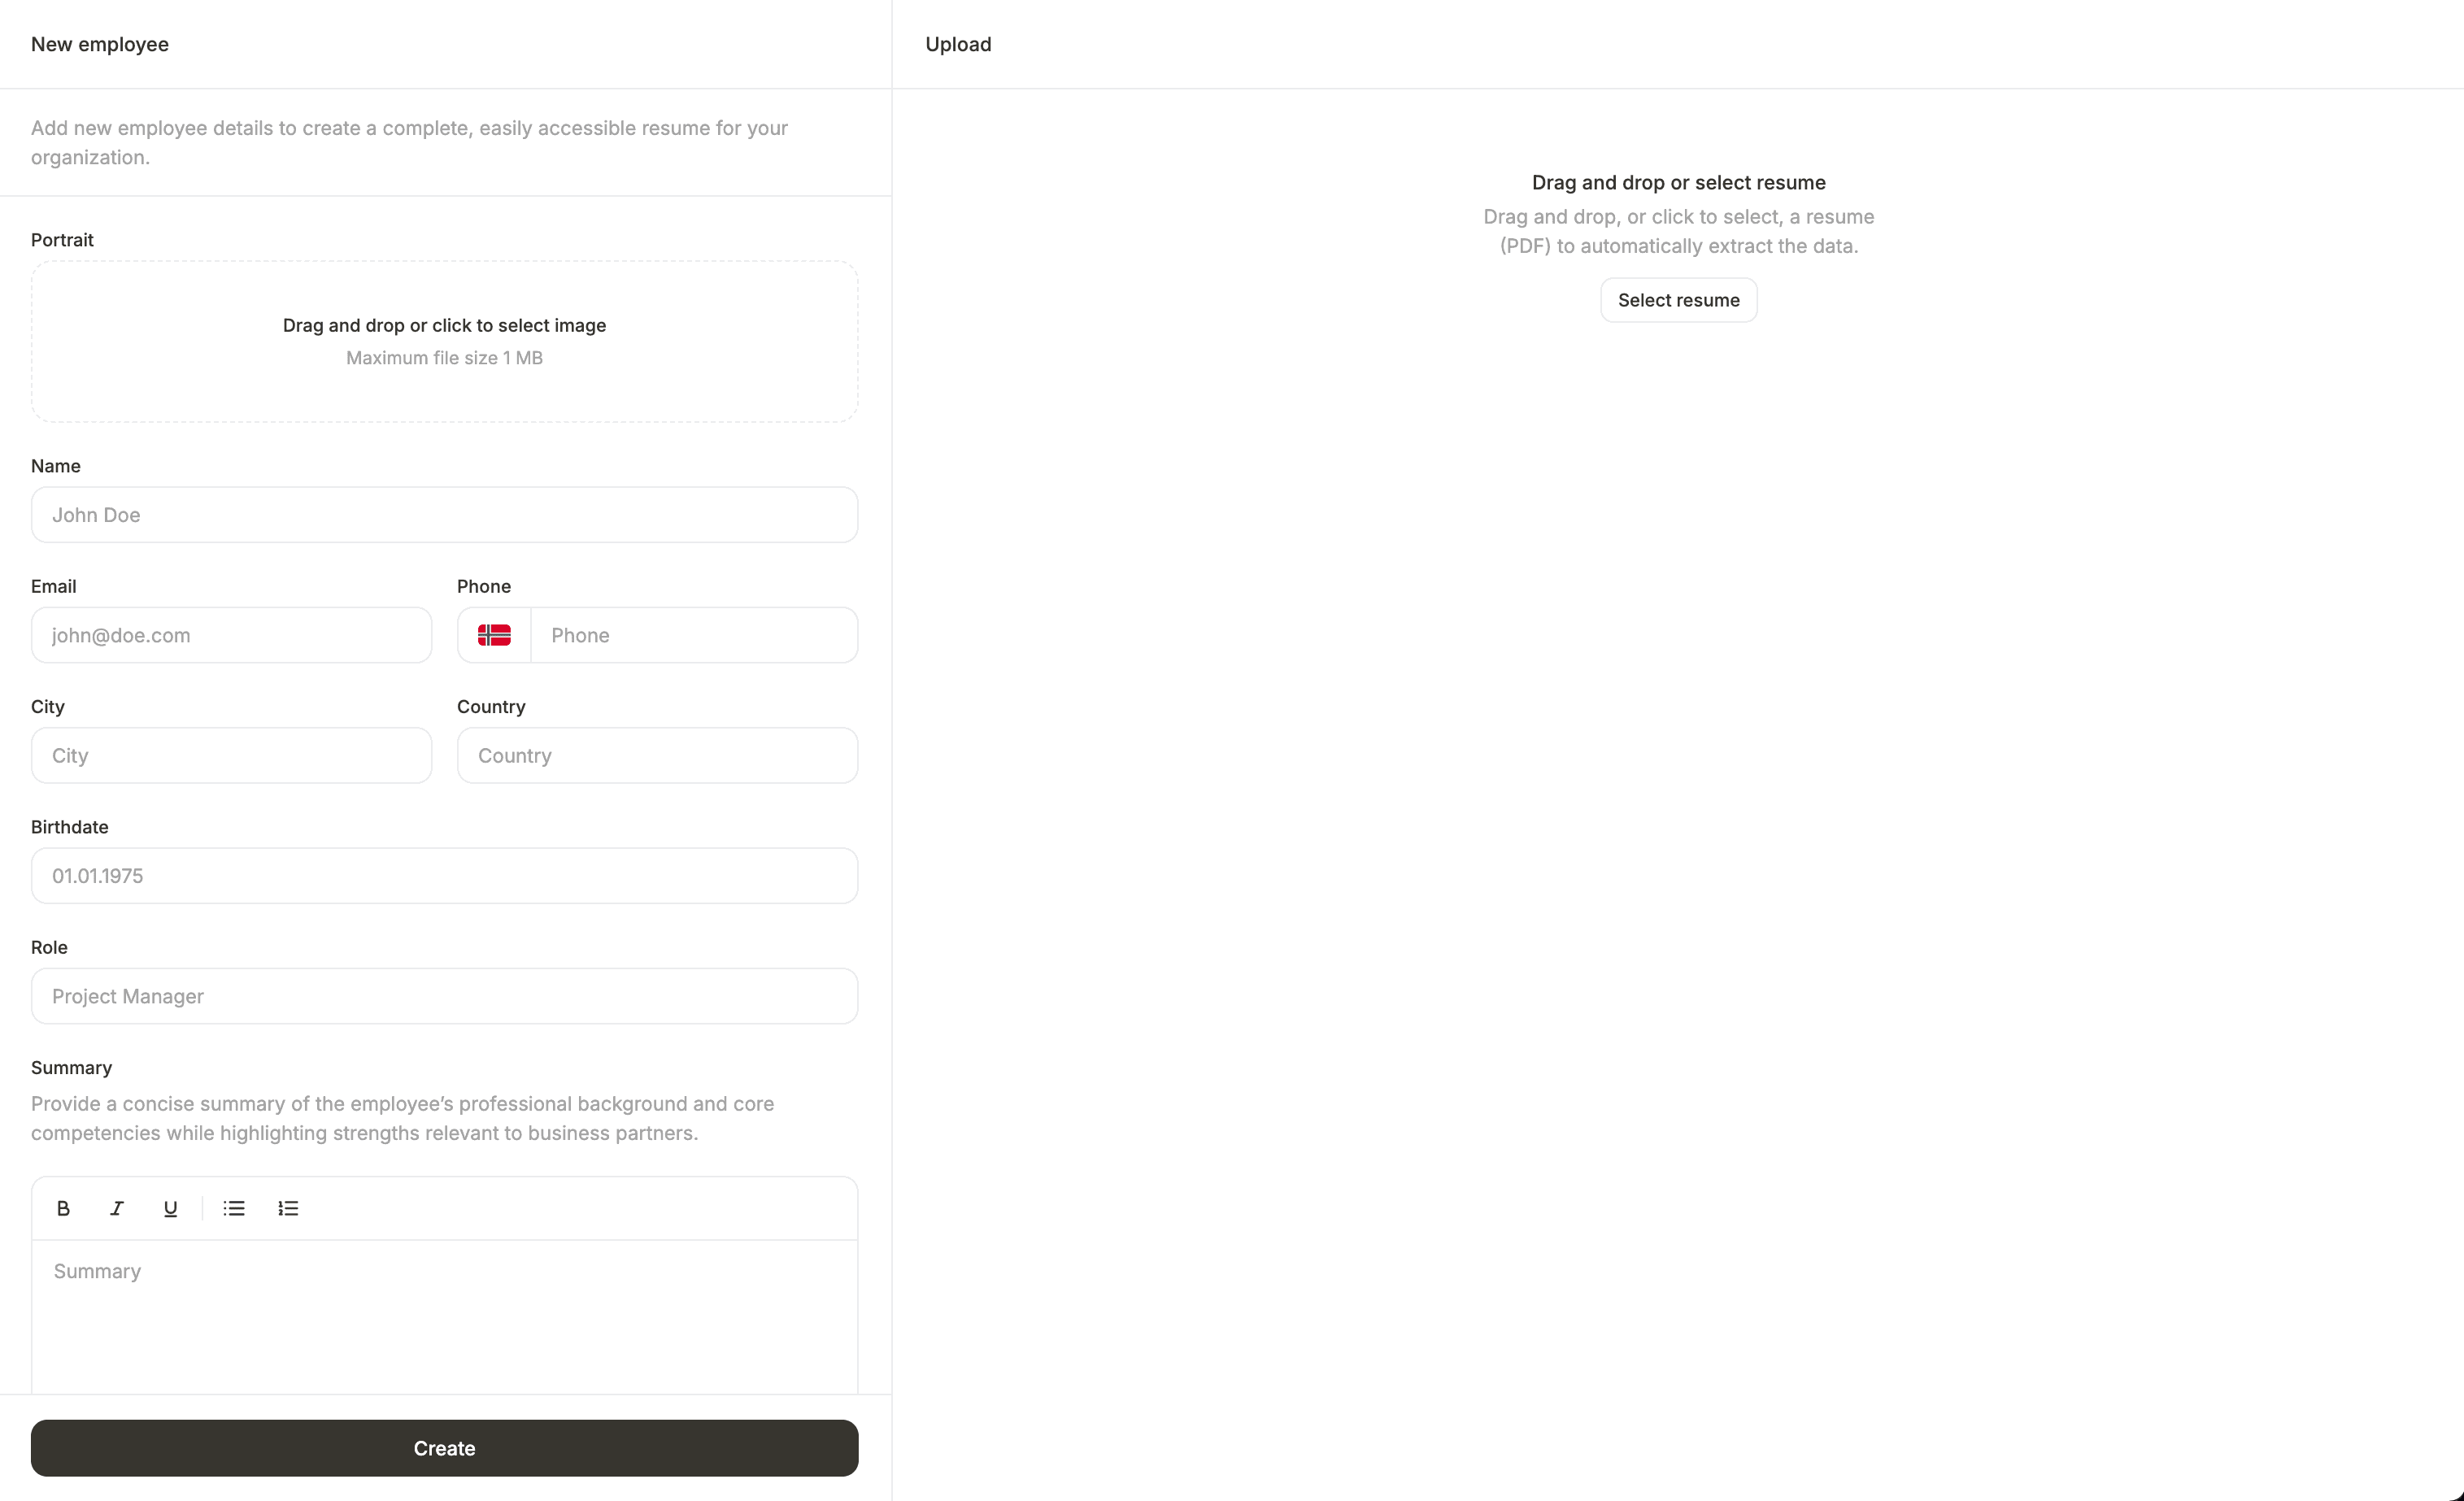Toggle italic formatting in Summary editor
This screenshot has width=2464, height=1501.
pos(117,1208)
